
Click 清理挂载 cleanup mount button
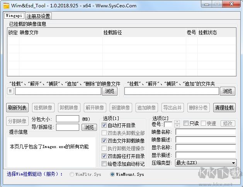tap(224, 108)
